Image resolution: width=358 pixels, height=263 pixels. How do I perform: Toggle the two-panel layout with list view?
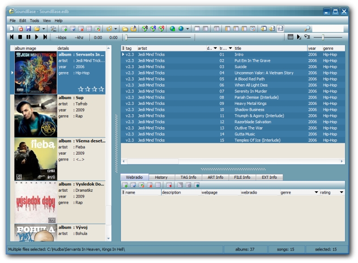click(205, 29)
